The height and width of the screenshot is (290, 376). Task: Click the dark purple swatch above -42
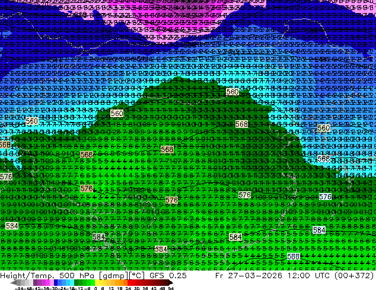[35, 283]
